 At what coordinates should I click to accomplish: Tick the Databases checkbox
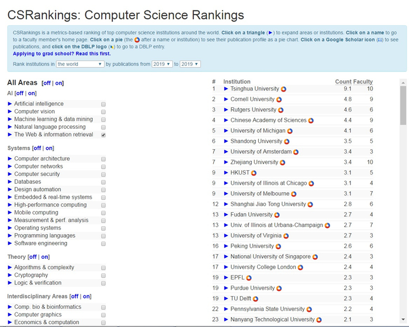103,182
